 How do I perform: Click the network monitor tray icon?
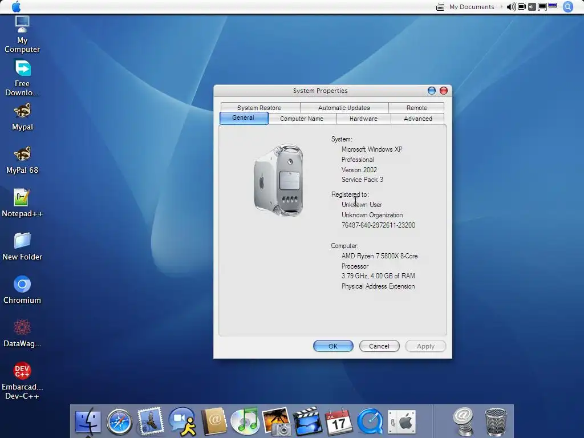coord(542,7)
